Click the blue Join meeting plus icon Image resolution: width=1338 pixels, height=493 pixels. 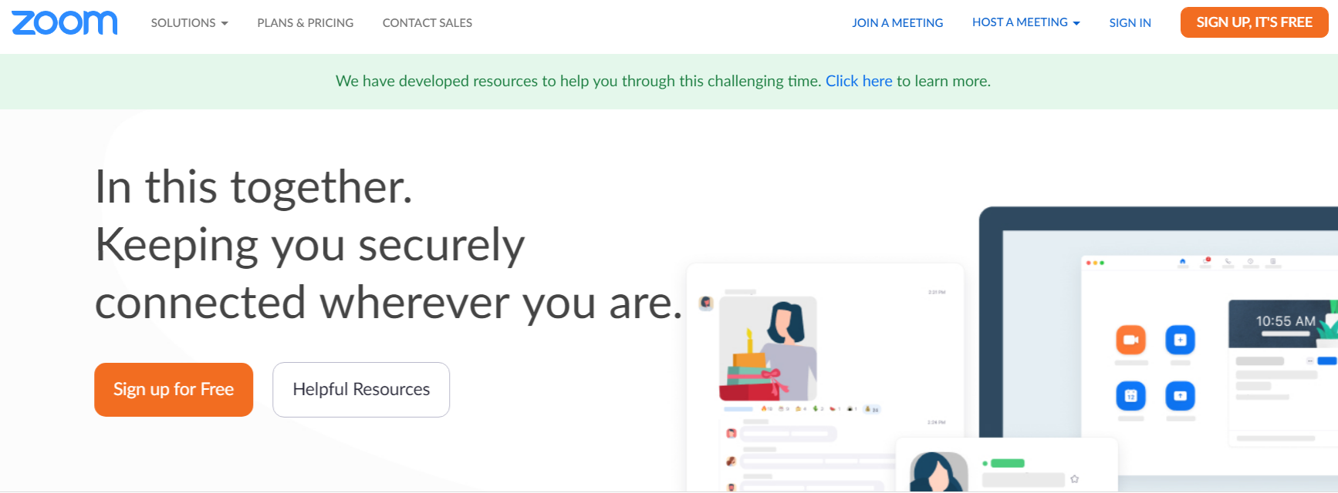coord(1180,339)
